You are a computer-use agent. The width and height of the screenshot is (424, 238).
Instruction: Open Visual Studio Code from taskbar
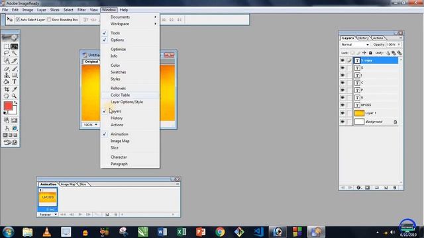[x=259, y=232]
